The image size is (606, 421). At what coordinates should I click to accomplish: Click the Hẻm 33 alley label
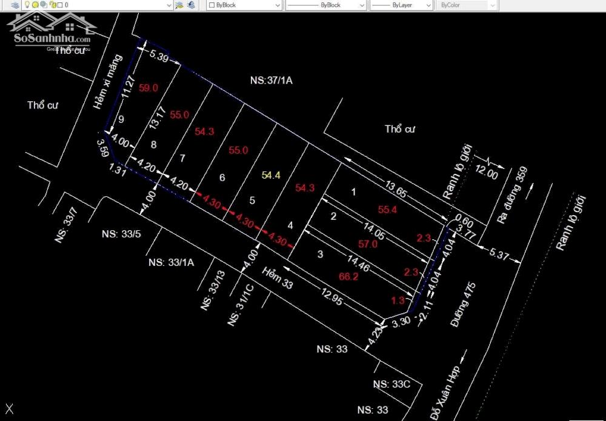pyautogui.click(x=277, y=278)
